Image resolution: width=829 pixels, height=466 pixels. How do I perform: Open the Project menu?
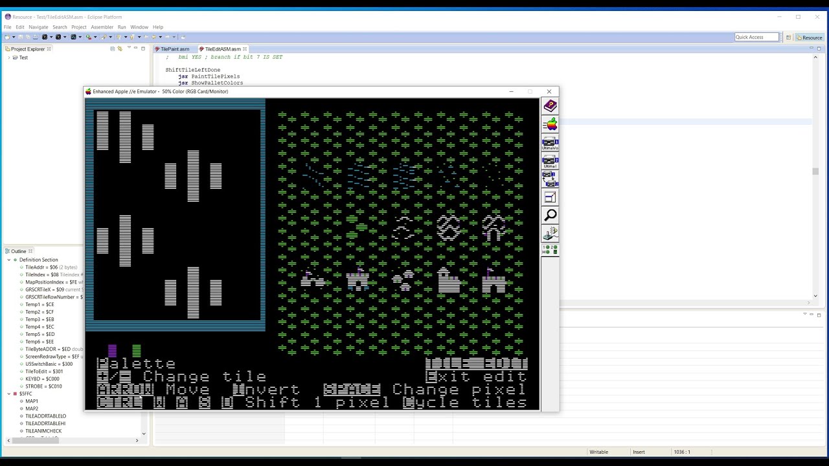[78, 27]
